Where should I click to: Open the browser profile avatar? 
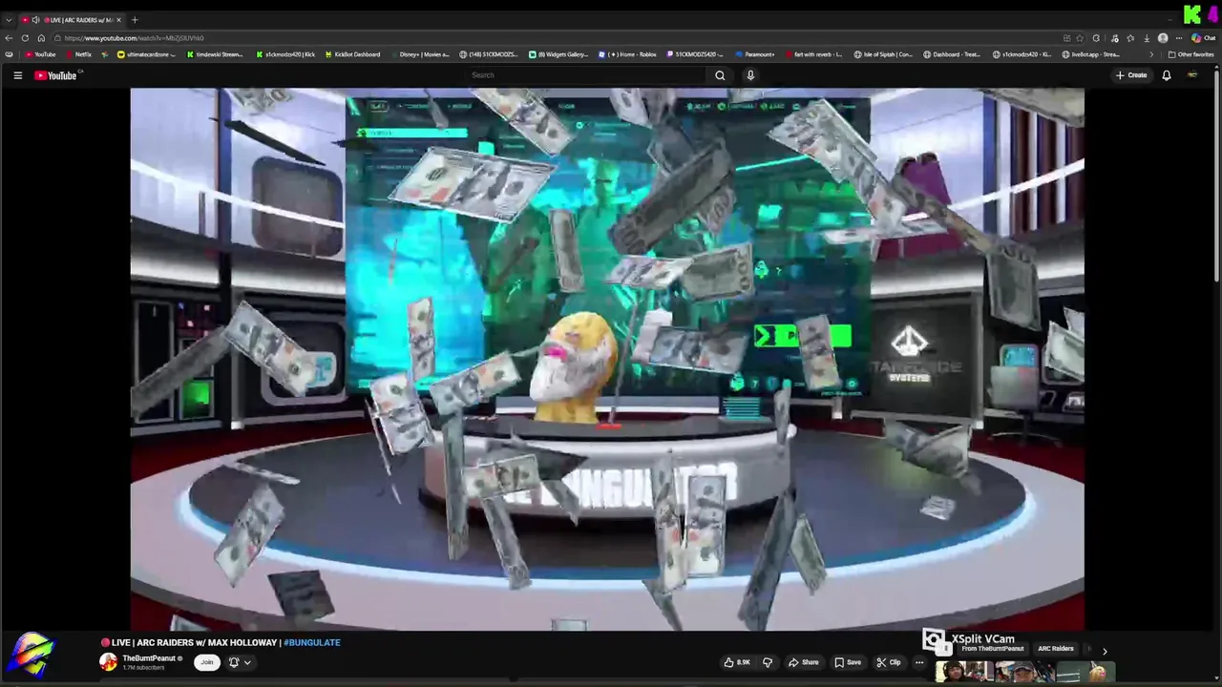click(x=1163, y=38)
